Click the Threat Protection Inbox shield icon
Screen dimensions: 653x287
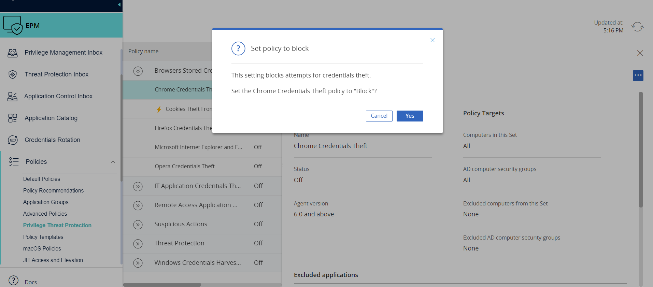(13, 74)
